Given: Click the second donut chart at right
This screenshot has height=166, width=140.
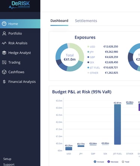Looking at the screenshot, I should [134, 57].
